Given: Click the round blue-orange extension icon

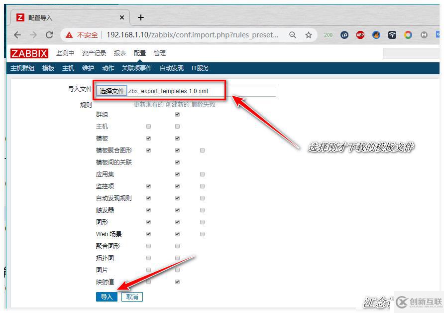Looking at the screenshot, I should (376, 35).
